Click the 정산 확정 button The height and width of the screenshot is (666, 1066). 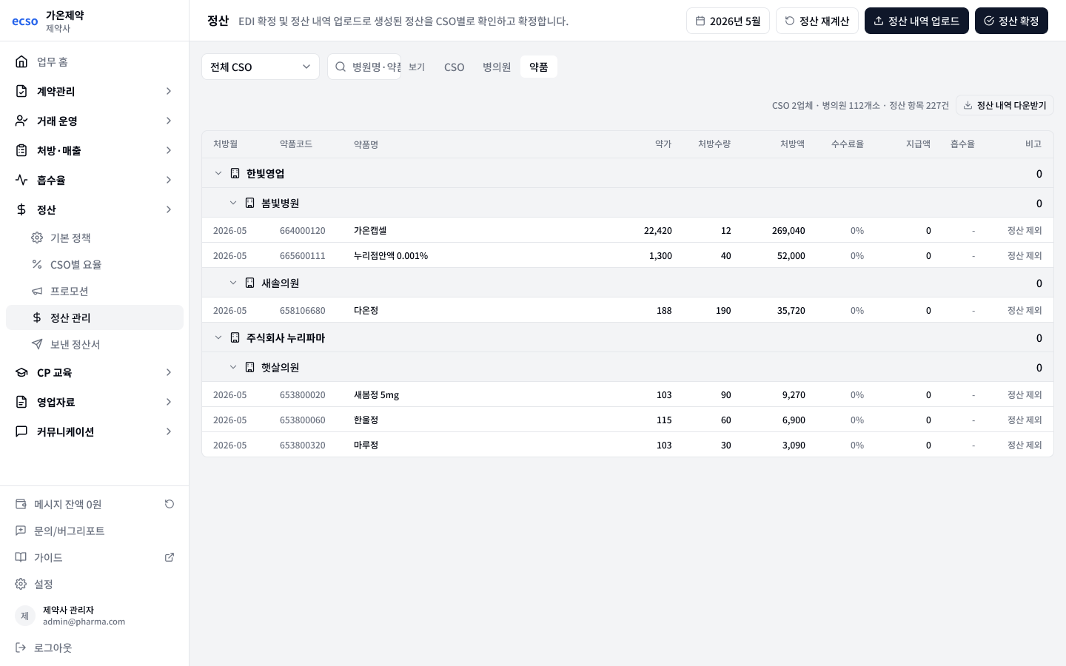click(1011, 21)
